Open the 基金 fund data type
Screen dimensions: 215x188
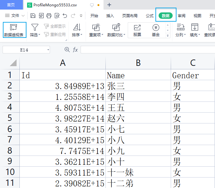pyautogui.click(x=156, y=30)
